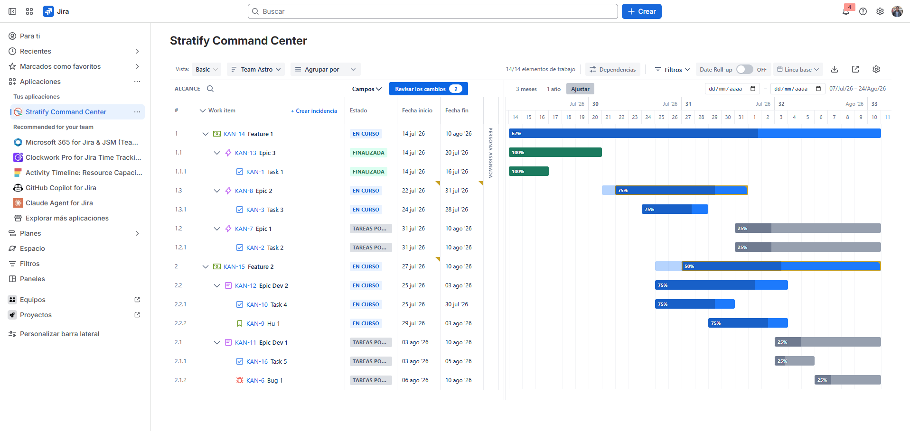
Task: Select the Ajustar timeline range
Action: pos(580,89)
